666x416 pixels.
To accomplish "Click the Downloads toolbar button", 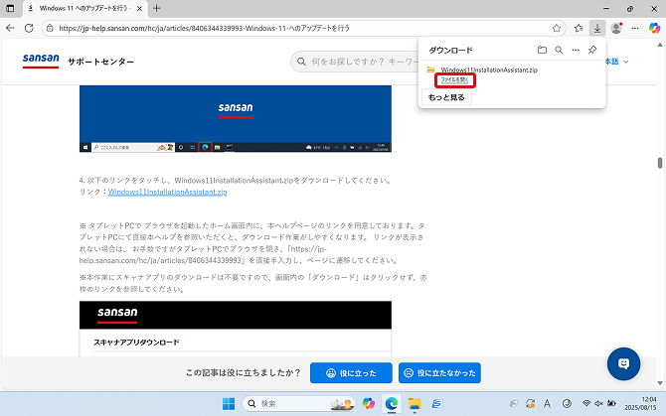I will (596, 28).
